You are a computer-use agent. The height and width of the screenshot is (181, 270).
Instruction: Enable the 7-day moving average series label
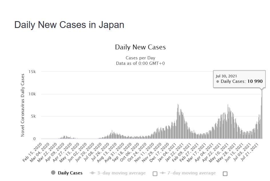point(191,173)
